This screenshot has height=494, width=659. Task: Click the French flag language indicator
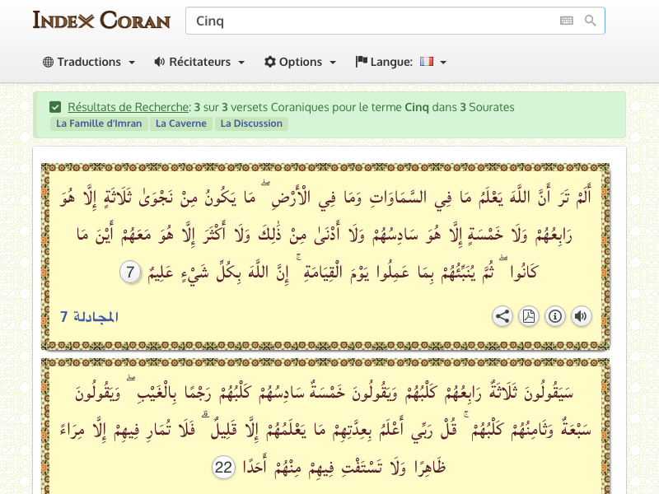[426, 62]
